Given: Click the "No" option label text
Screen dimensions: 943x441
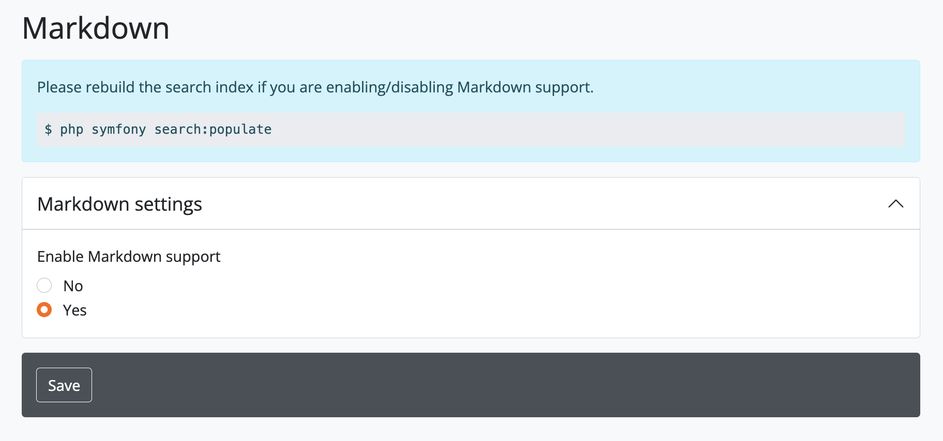Looking at the screenshot, I should point(73,286).
